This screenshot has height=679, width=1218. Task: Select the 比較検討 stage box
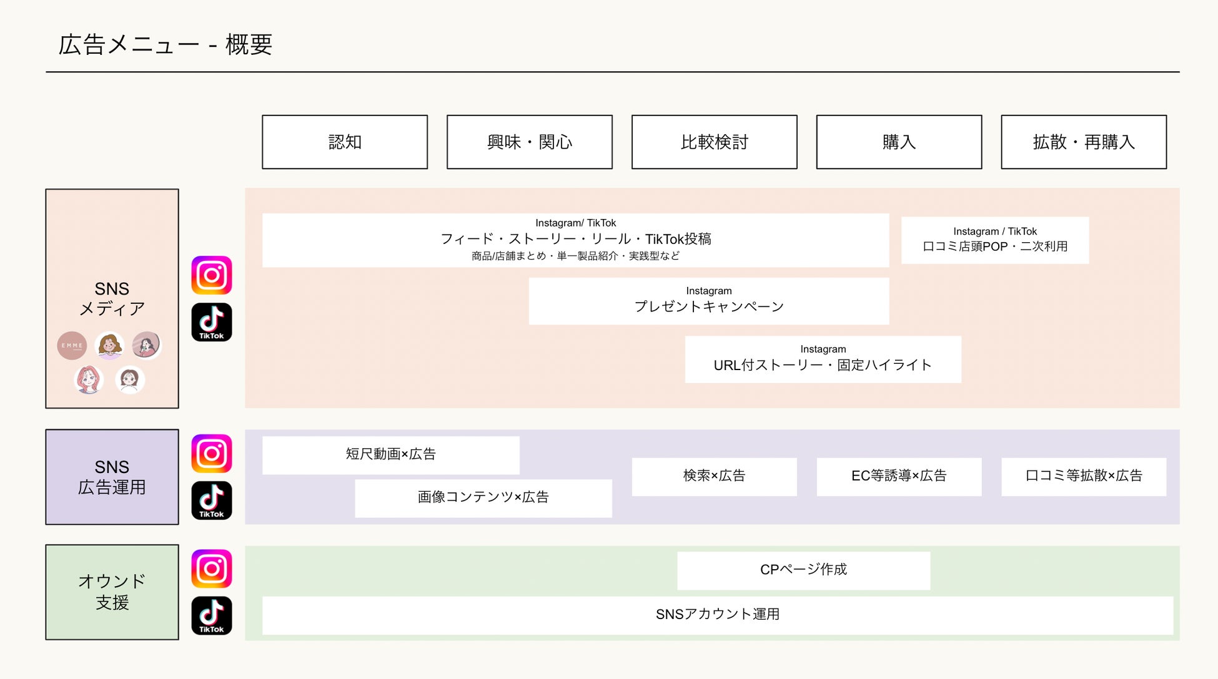[714, 142]
